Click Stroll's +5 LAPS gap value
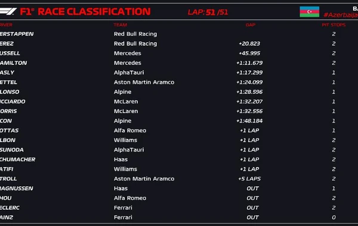Image resolution: width=358 pixels, height=226 pixels. [249, 178]
